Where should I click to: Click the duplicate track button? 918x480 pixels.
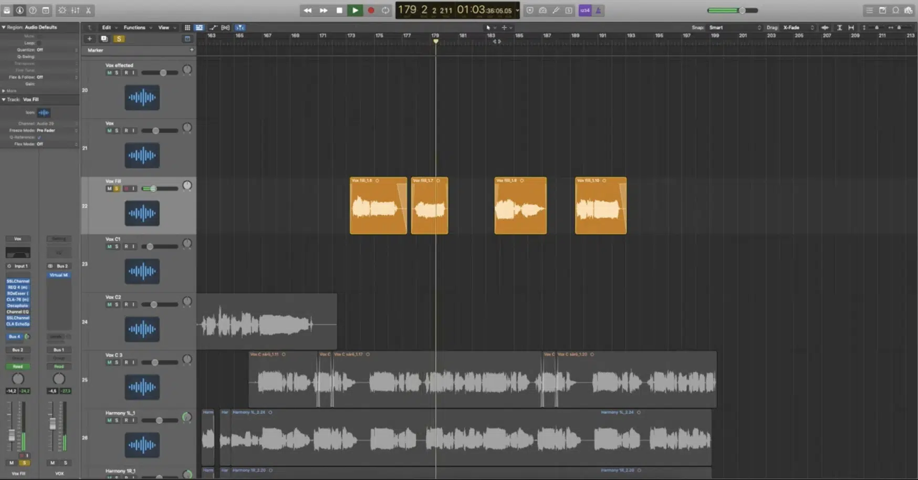pyautogui.click(x=104, y=38)
